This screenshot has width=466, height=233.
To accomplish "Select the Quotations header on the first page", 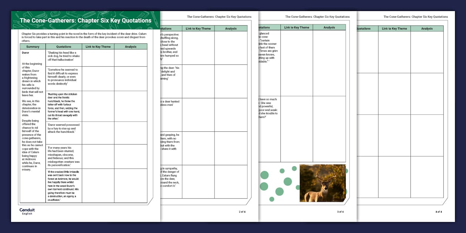I will tap(64, 47).
